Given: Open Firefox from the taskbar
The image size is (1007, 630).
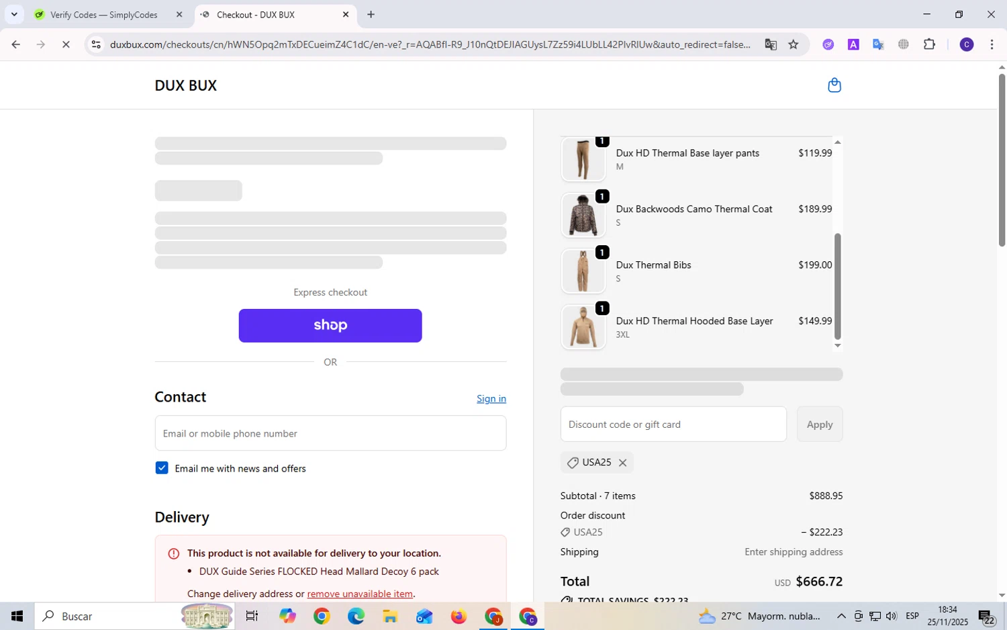Looking at the screenshot, I should (459, 616).
